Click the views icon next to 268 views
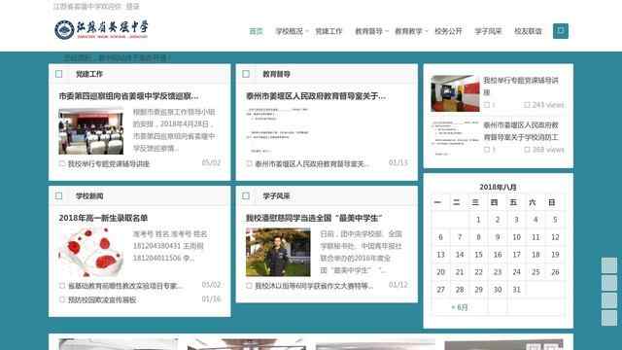The image size is (622, 350). coord(527,150)
